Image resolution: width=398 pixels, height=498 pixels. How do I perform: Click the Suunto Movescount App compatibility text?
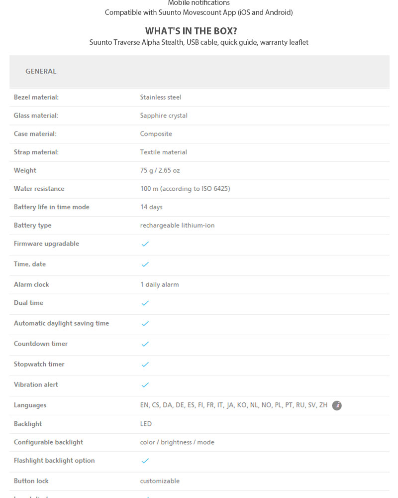(x=199, y=12)
